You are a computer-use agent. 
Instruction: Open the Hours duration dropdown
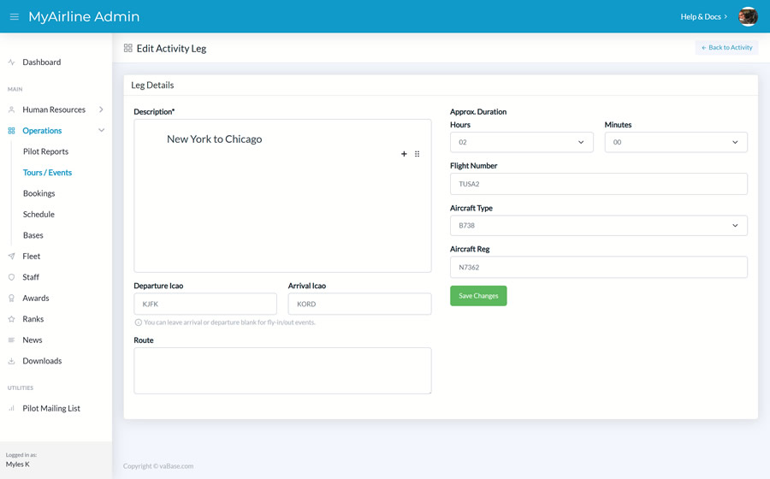(521, 142)
